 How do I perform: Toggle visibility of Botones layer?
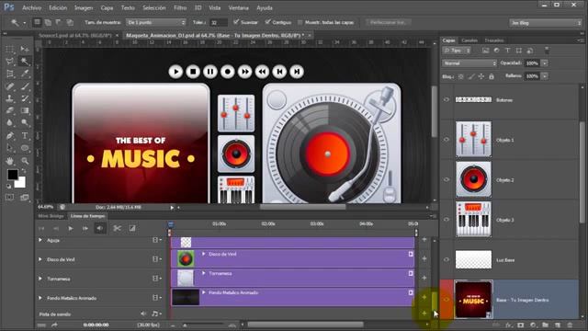(447, 100)
